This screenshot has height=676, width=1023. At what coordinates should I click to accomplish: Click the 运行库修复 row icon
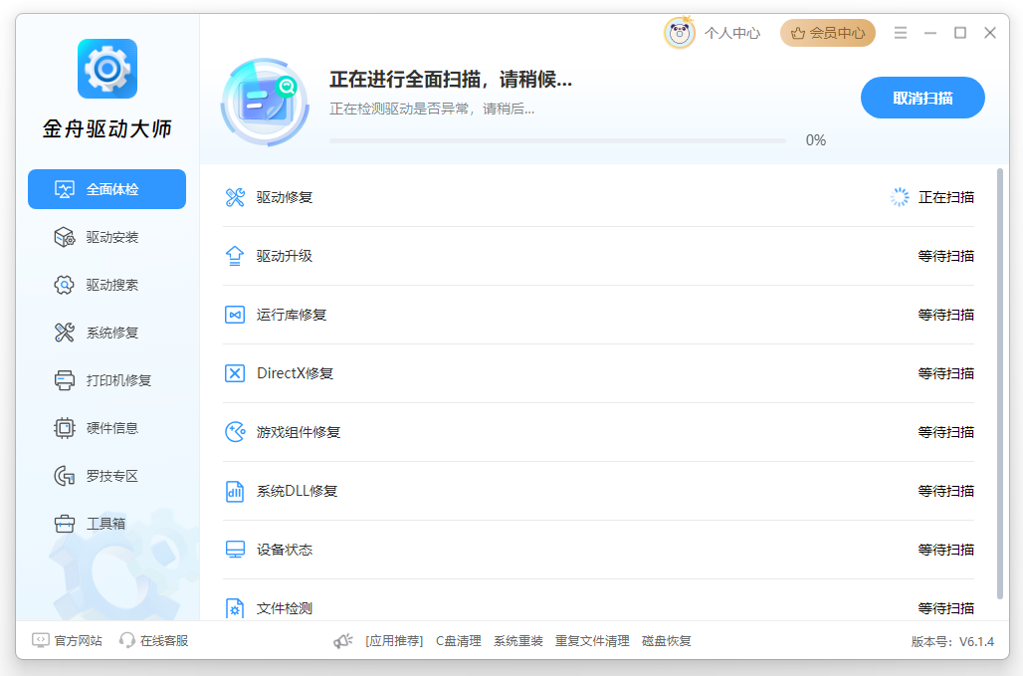point(235,315)
